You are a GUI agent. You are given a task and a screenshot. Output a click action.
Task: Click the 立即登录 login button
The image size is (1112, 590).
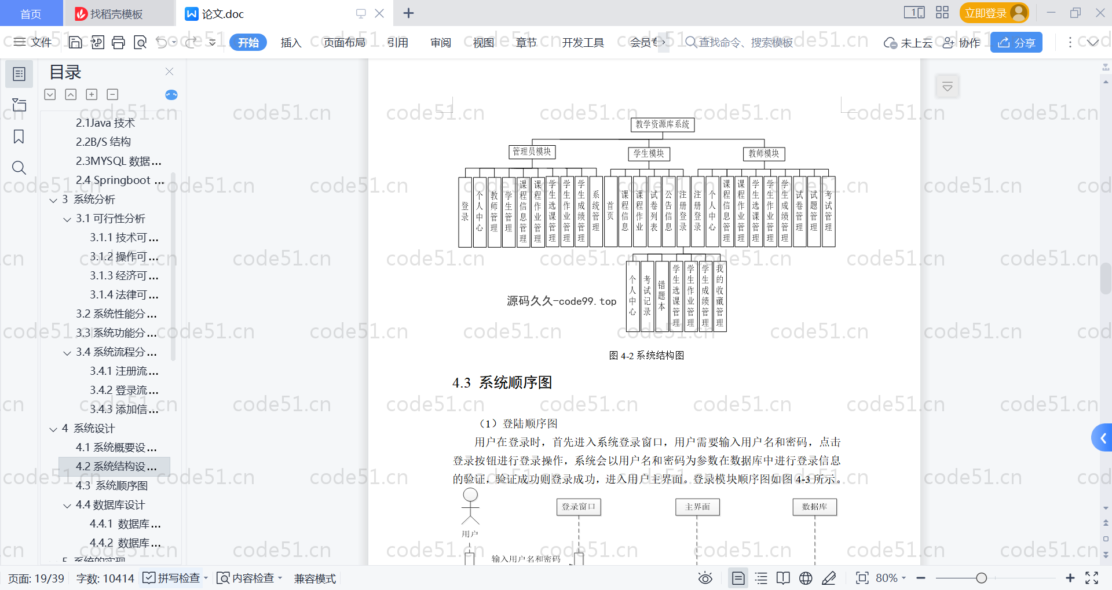click(994, 13)
